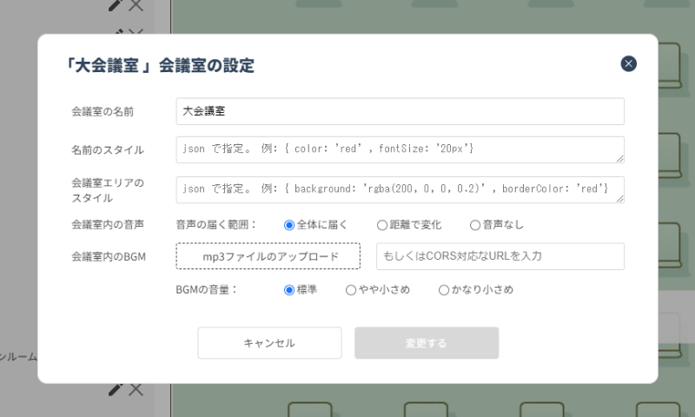Focus the 会議室エリアのスタイル JSON textarea
The image size is (695, 417).
400,189
